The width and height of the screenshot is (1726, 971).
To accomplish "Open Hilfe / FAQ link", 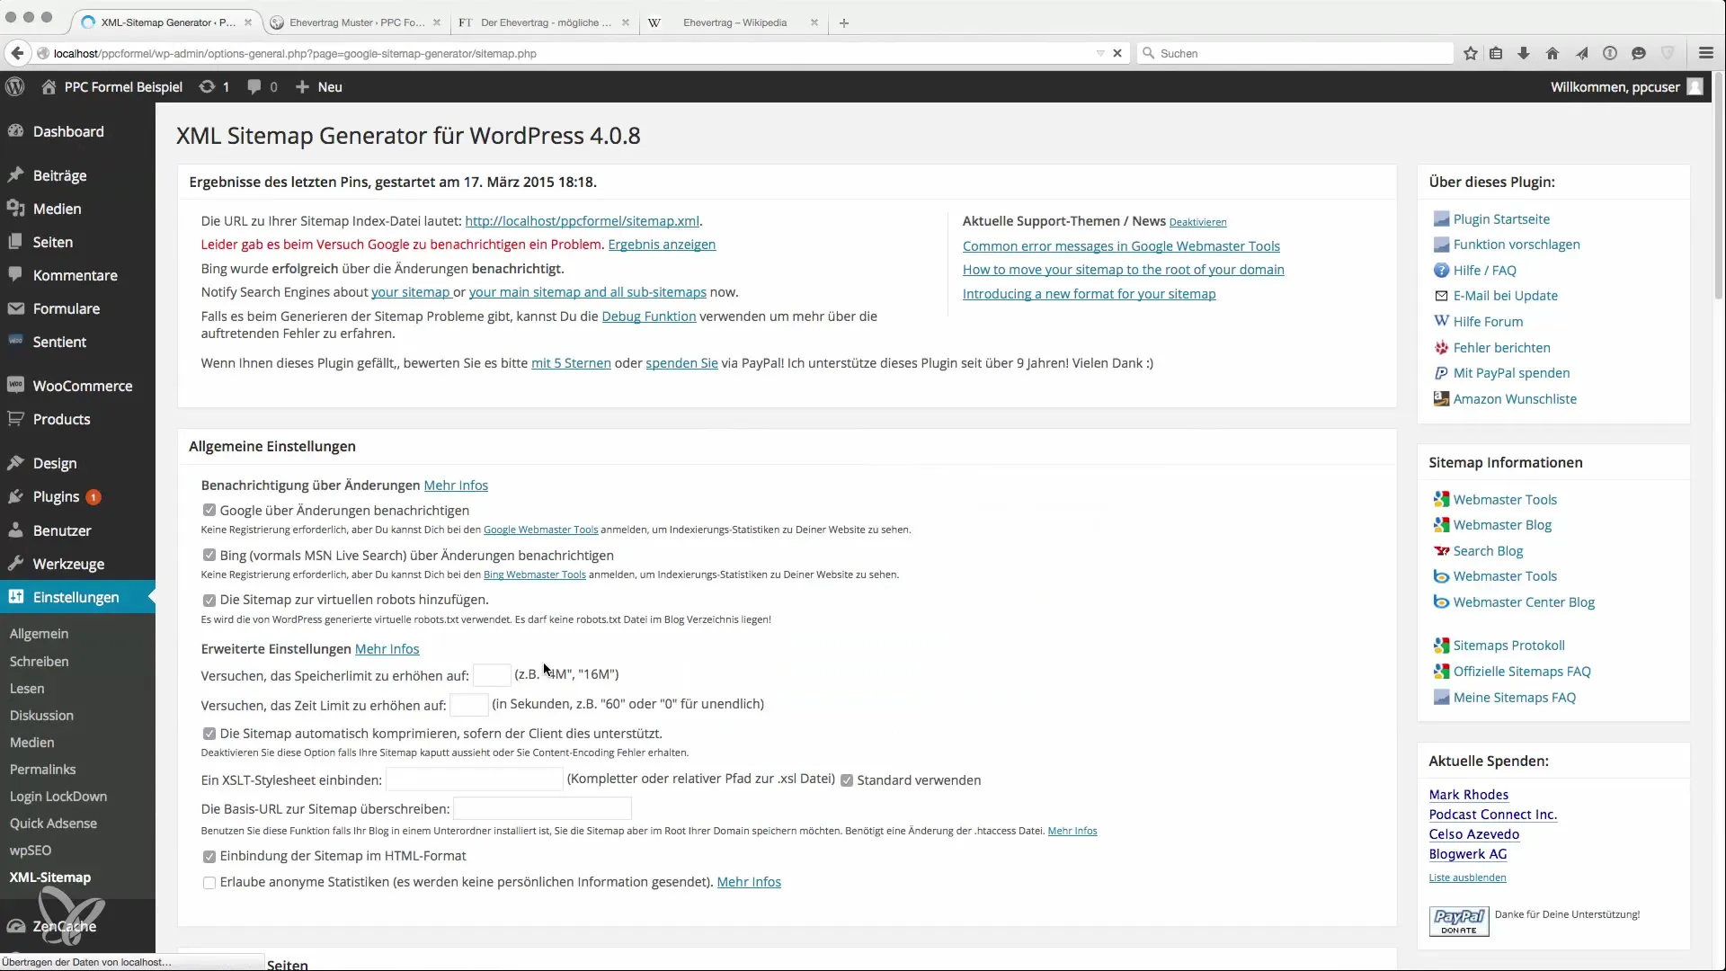I will click(1484, 270).
